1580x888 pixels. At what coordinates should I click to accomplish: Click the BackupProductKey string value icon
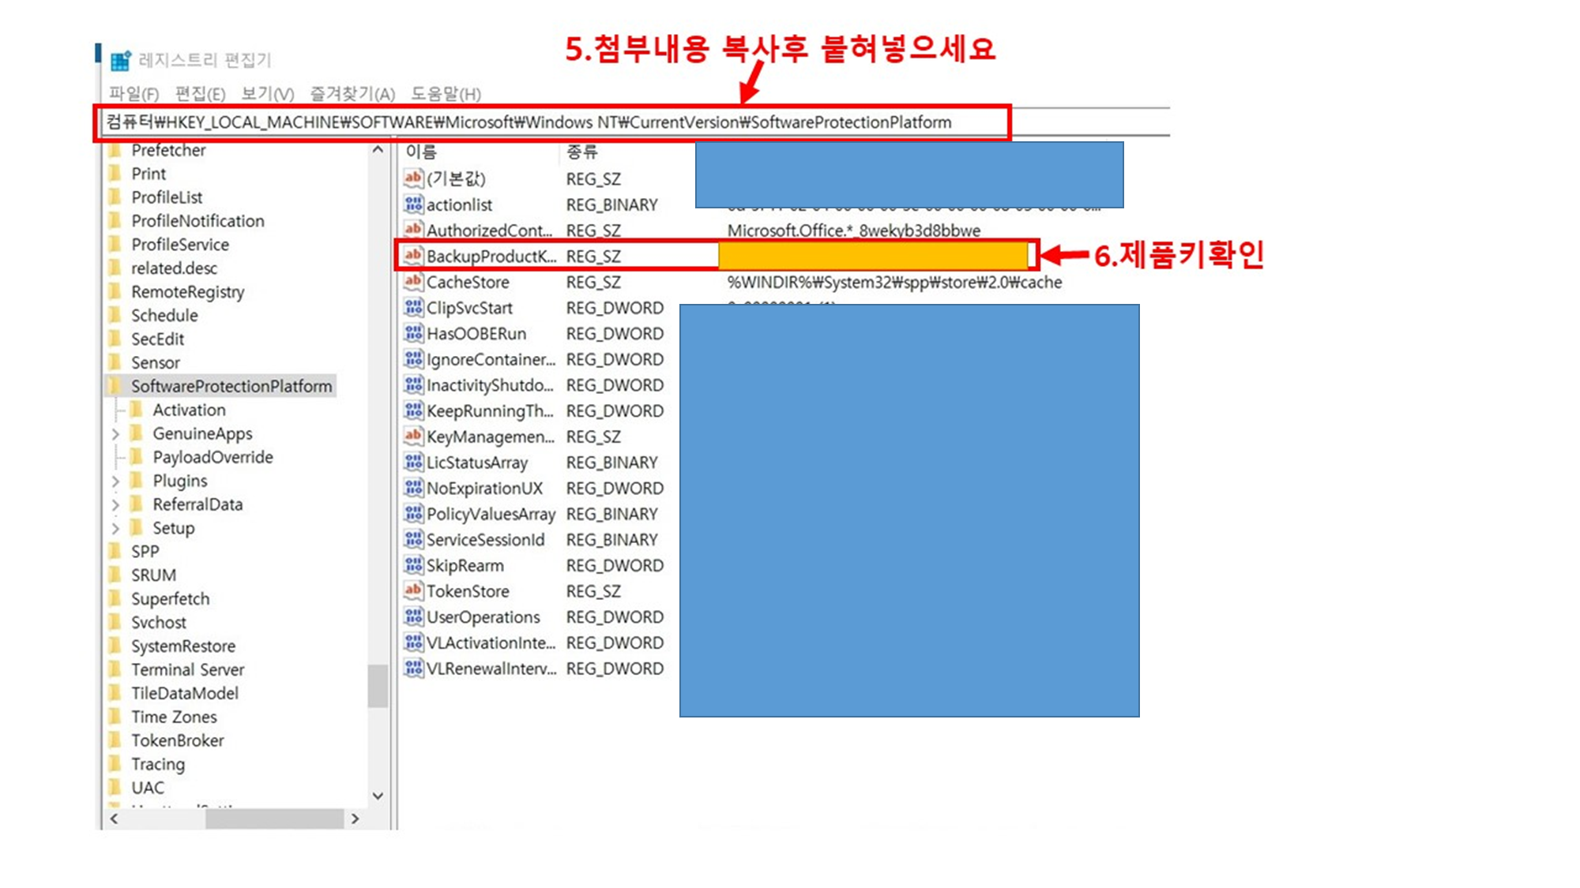coord(412,256)
